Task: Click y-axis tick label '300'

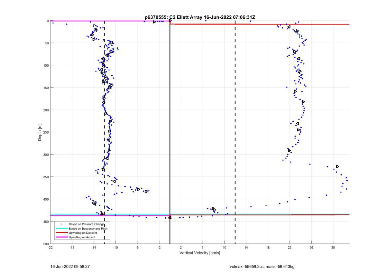Action: [46, 155]
